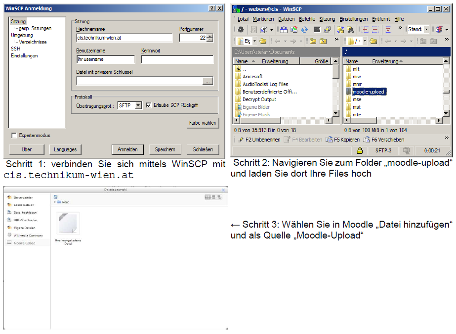Enable the Expertenmodus checkbox
Image resolution: width=456 pixels, height=334 pixels.
[14, 135]
